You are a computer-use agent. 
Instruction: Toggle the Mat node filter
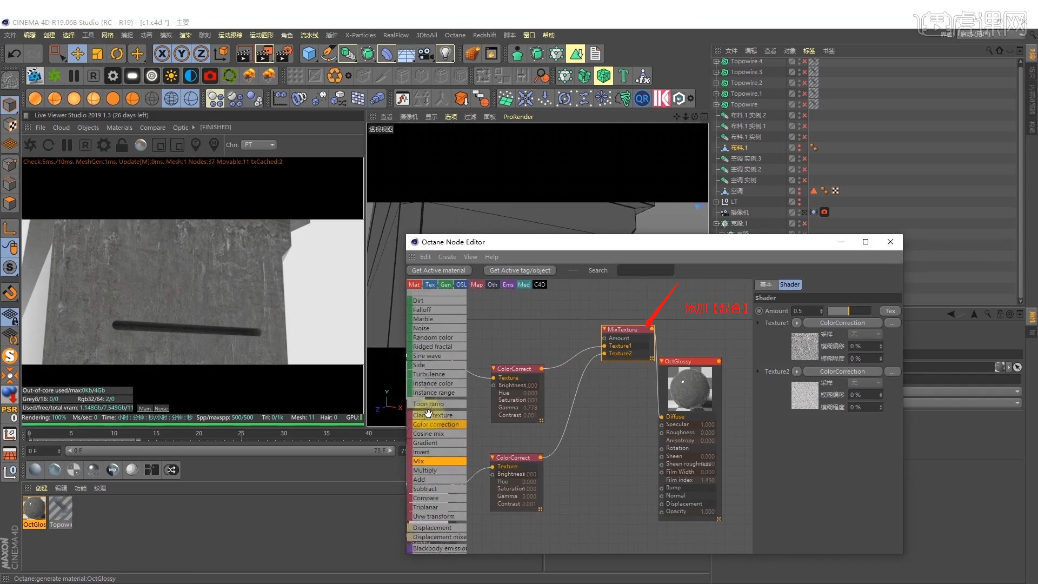[x=414, y=284]
